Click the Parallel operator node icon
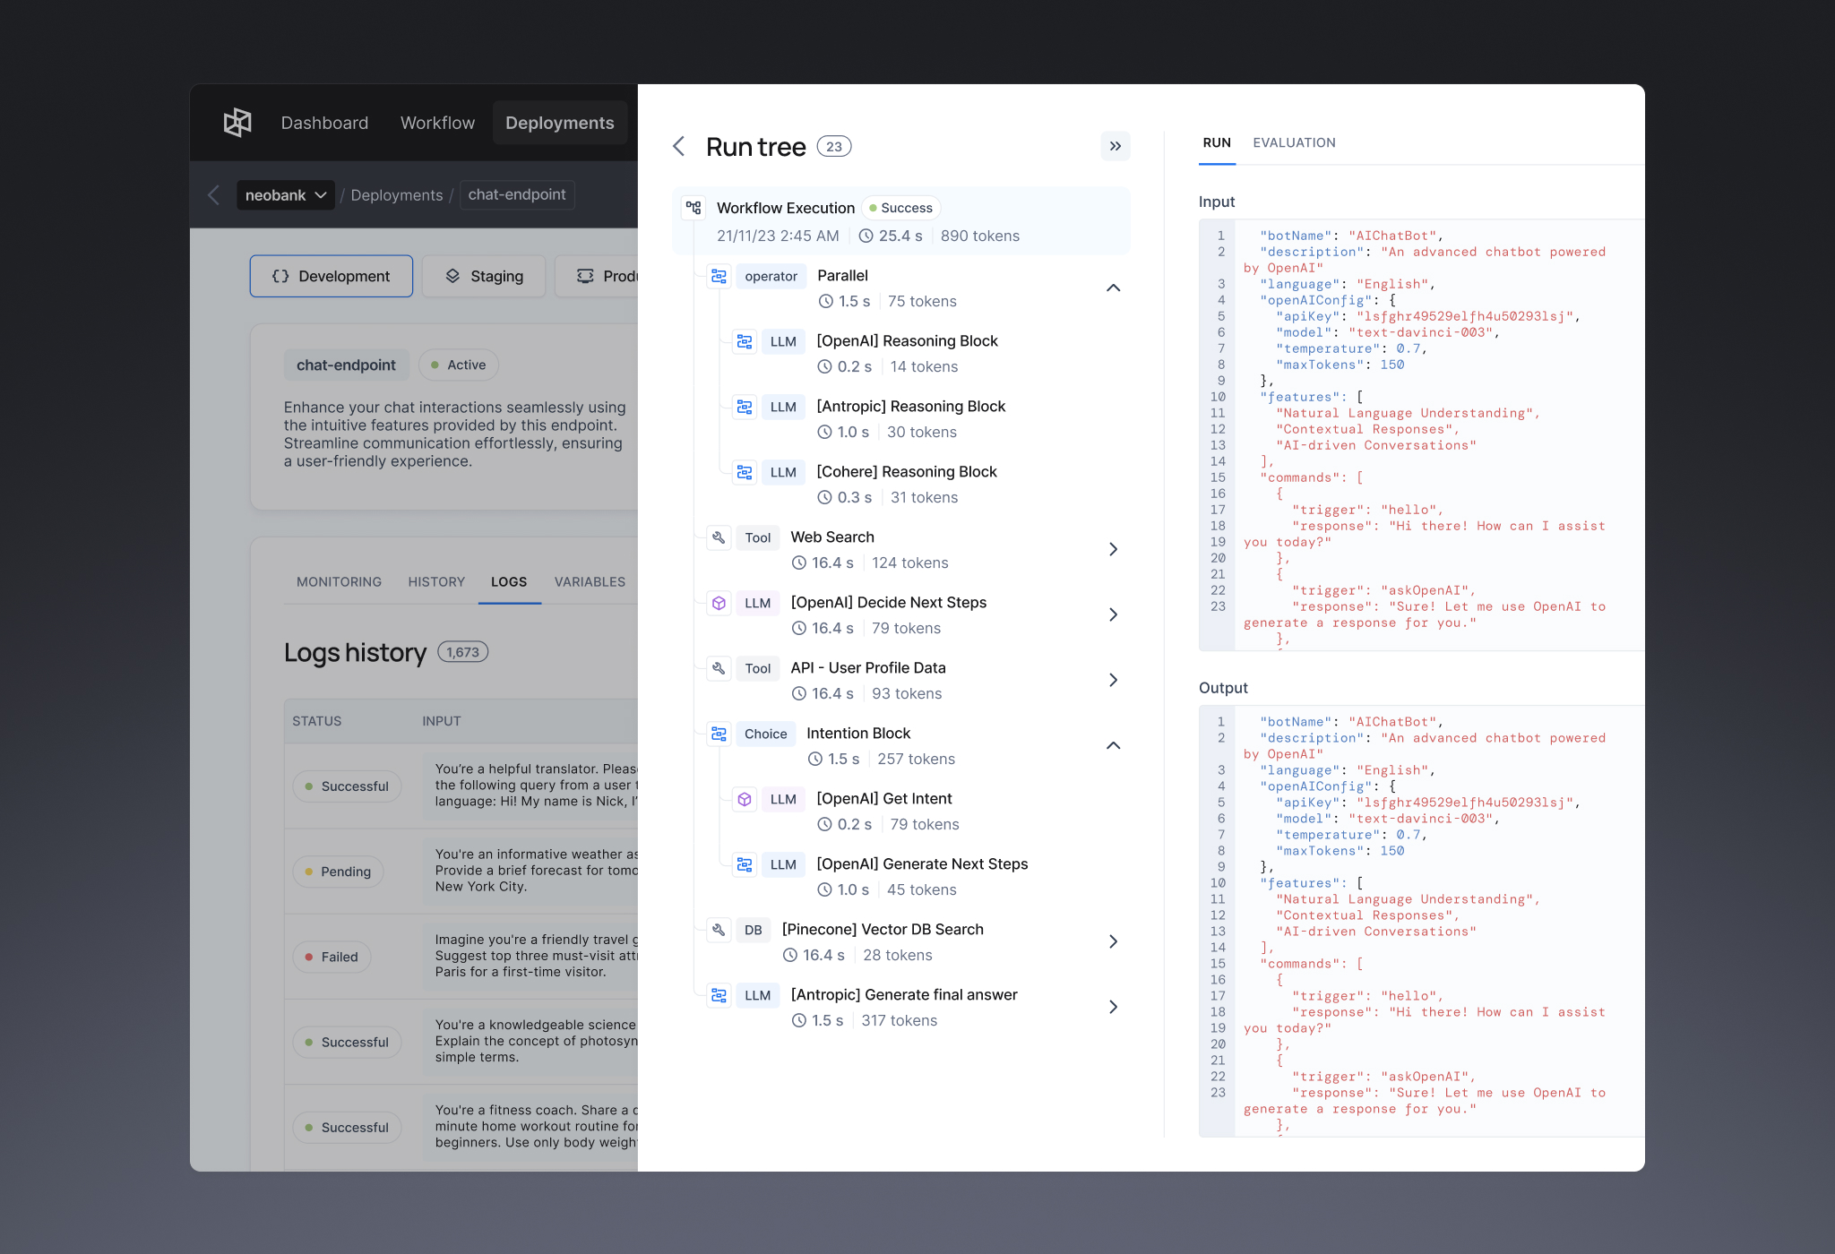 (x=719, y=276)
